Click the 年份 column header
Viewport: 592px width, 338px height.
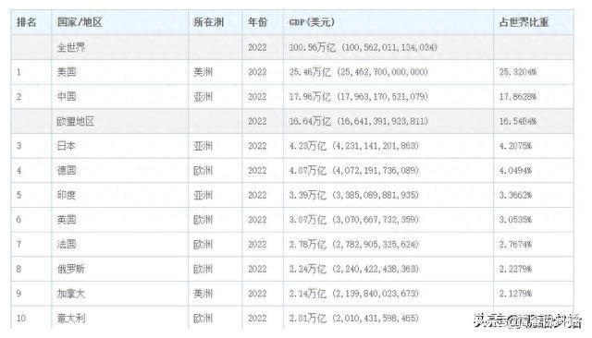coord(257,22)
